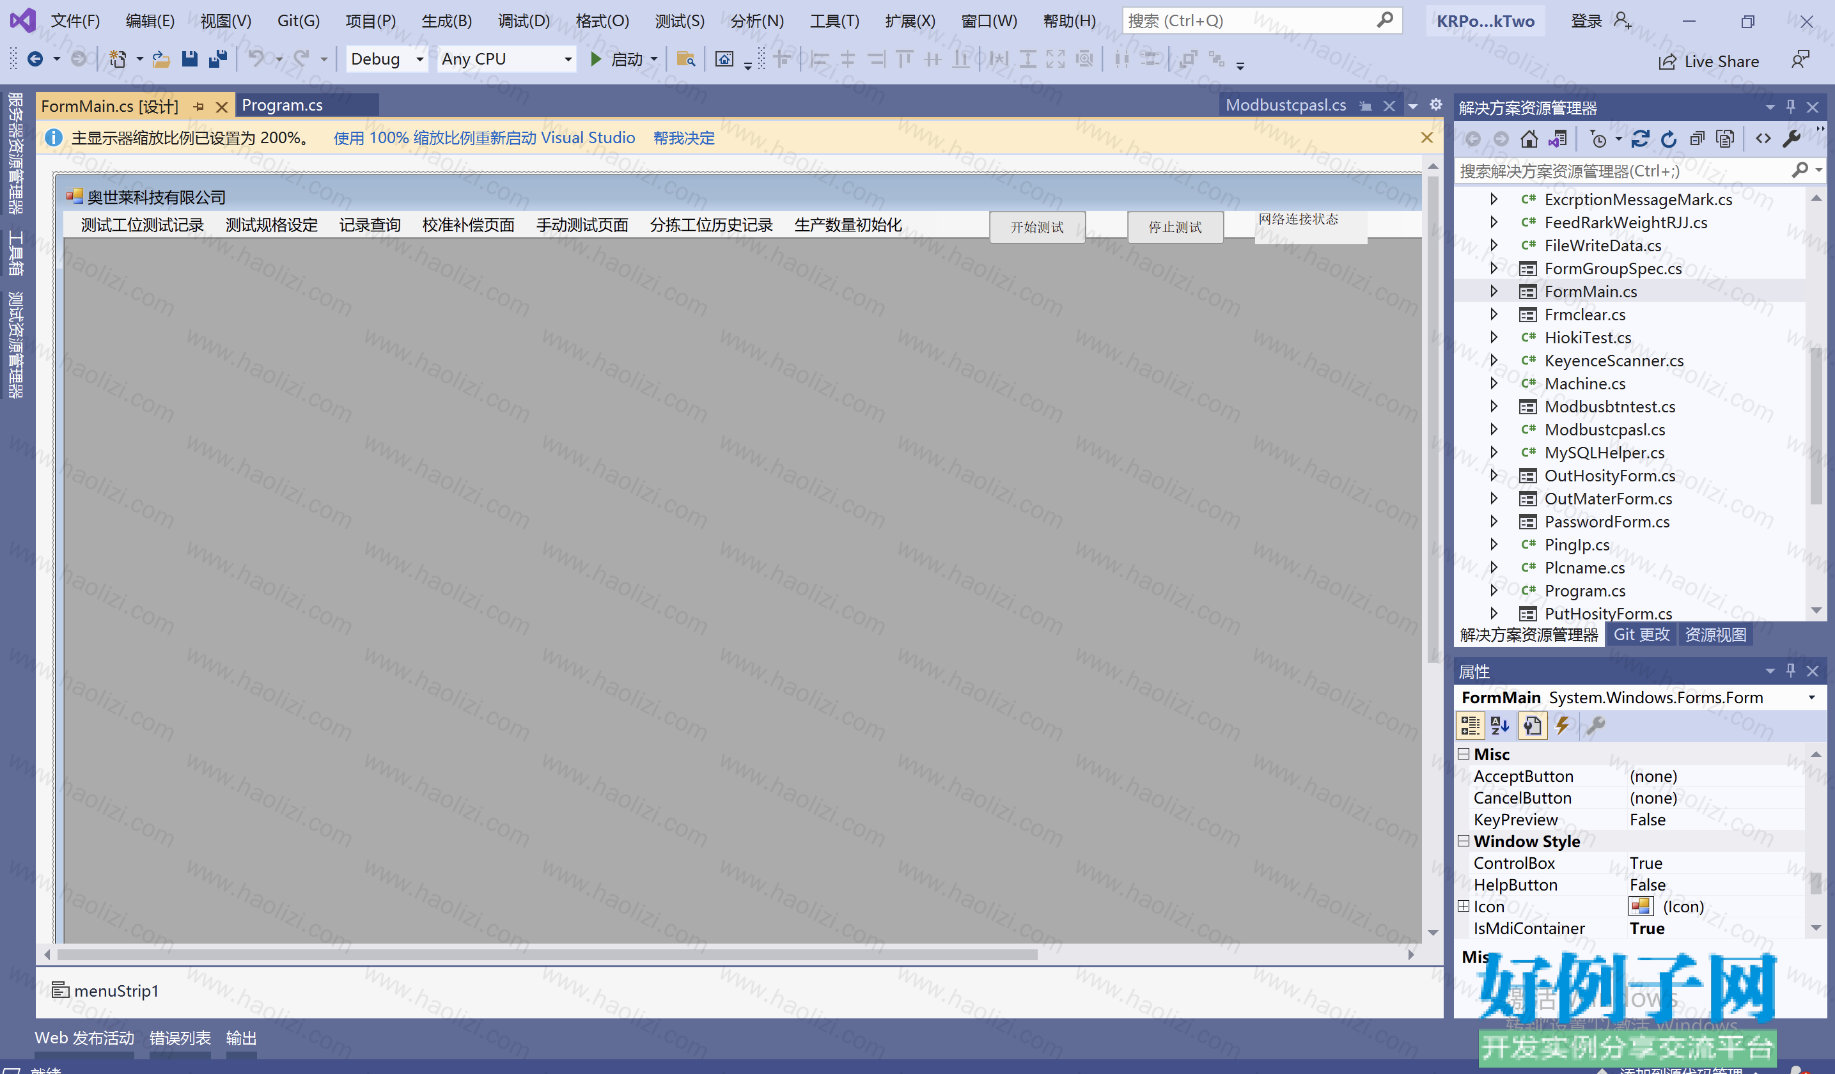
Task: Open the 文件(F) menu
Action: (x=75, y=21)
